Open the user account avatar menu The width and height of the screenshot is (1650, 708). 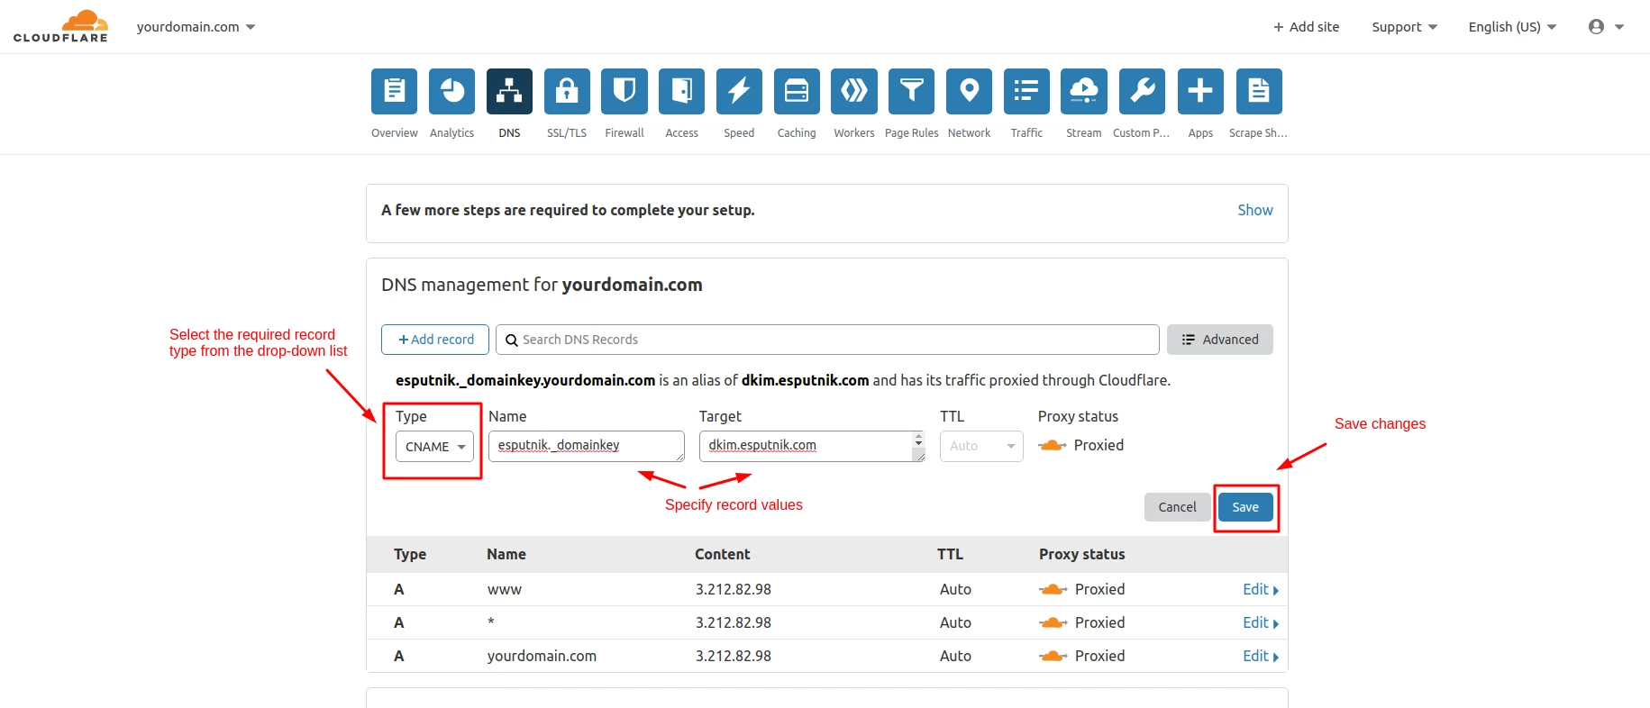tap(1606, 27)
